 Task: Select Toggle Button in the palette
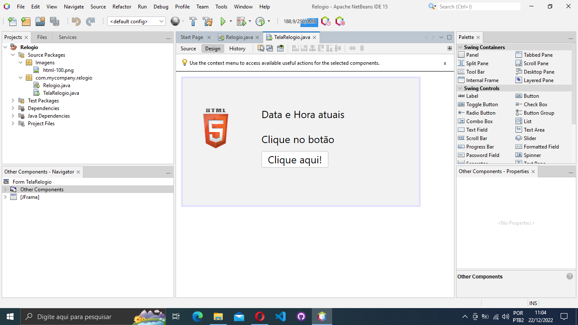(x=478, y=105)
